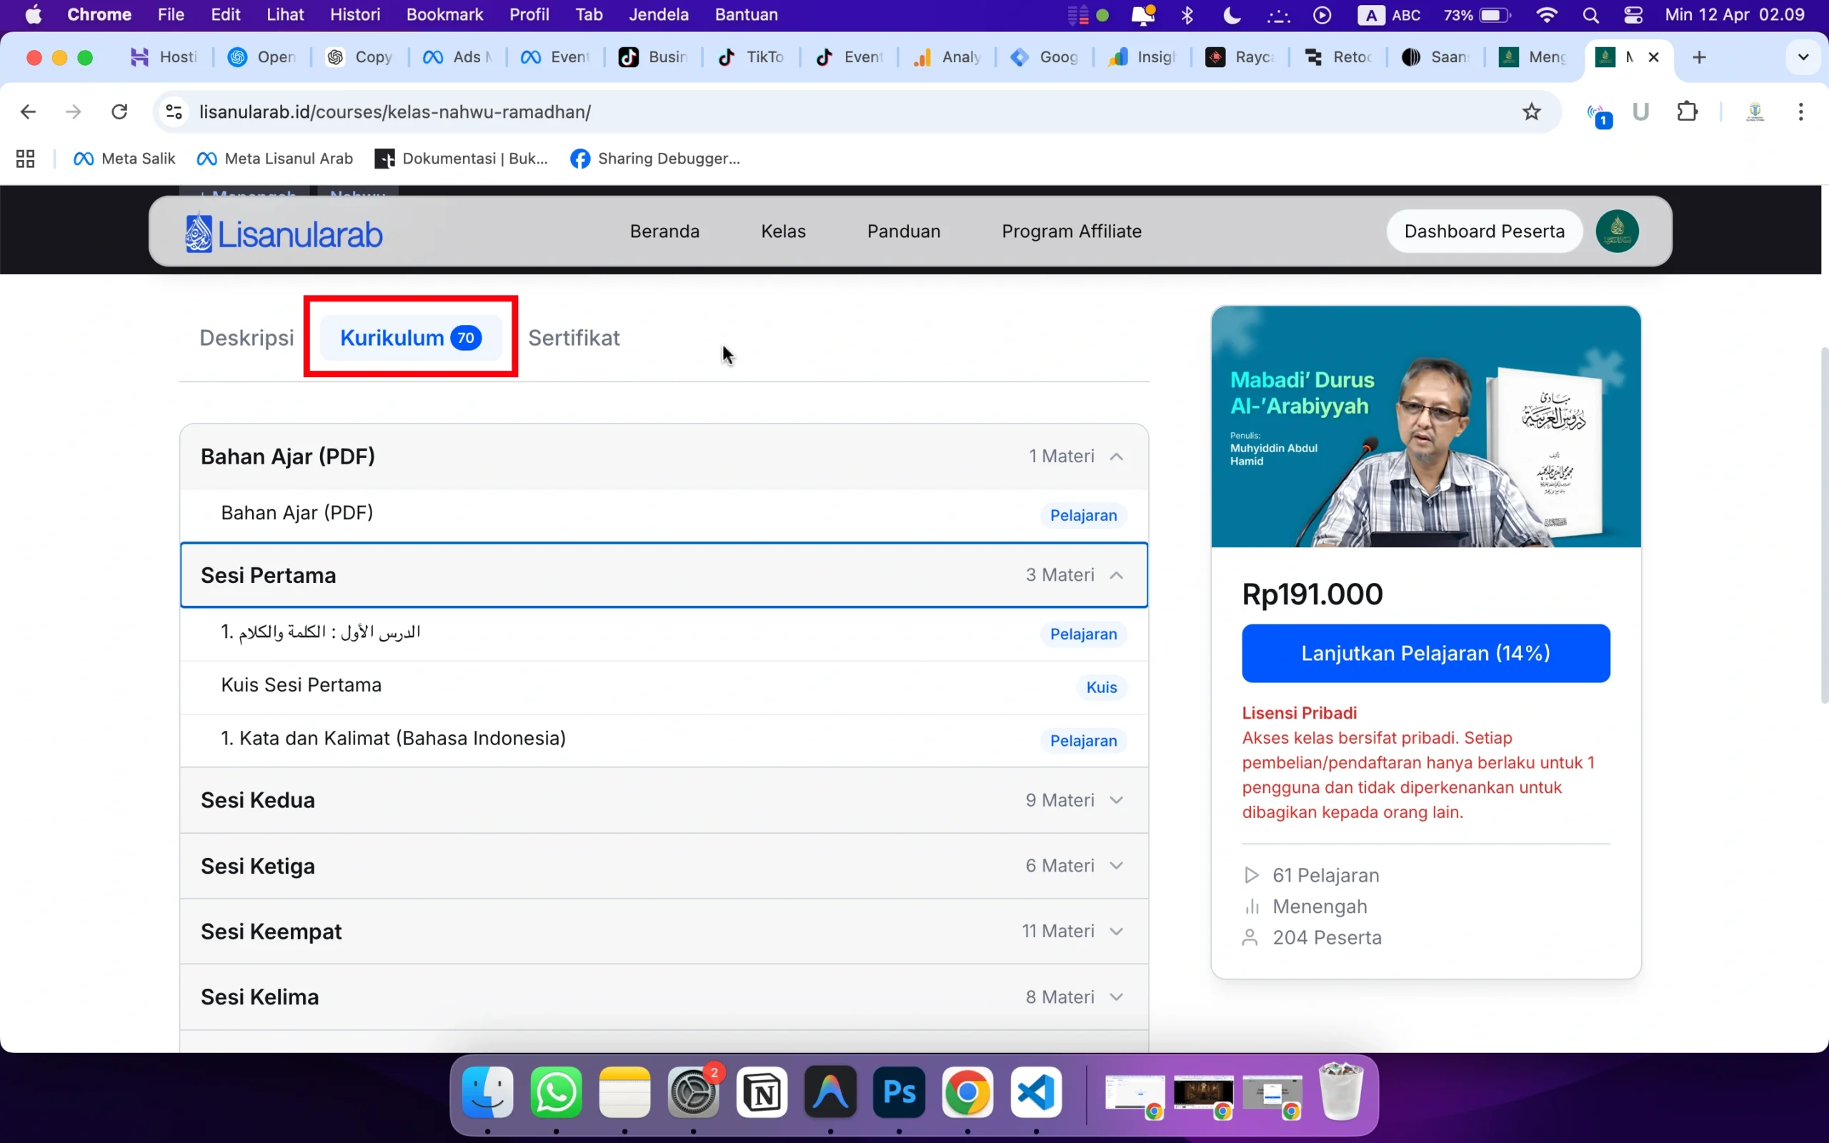Open the Bookmark menu in the menu bar
The height and width of the screenshot is (1143, 1829).
[x=444, y=15]
